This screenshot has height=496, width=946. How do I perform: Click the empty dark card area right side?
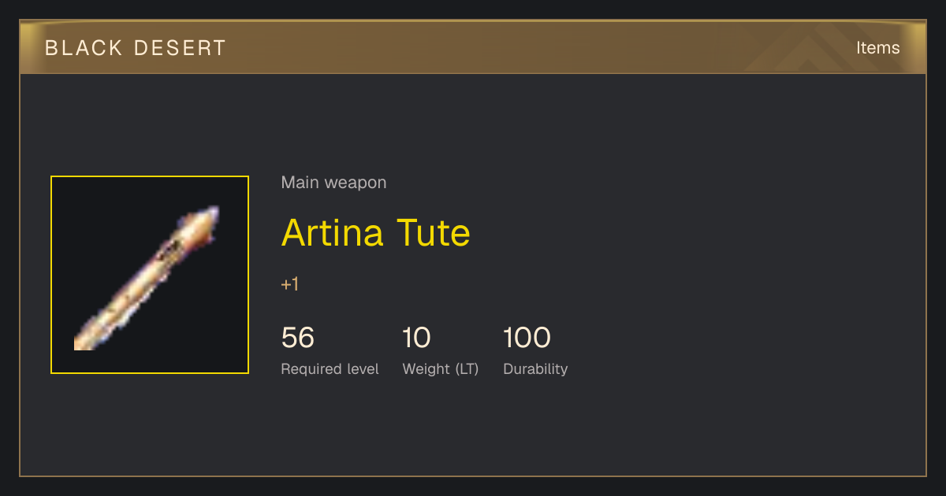(x=749, y=276)
